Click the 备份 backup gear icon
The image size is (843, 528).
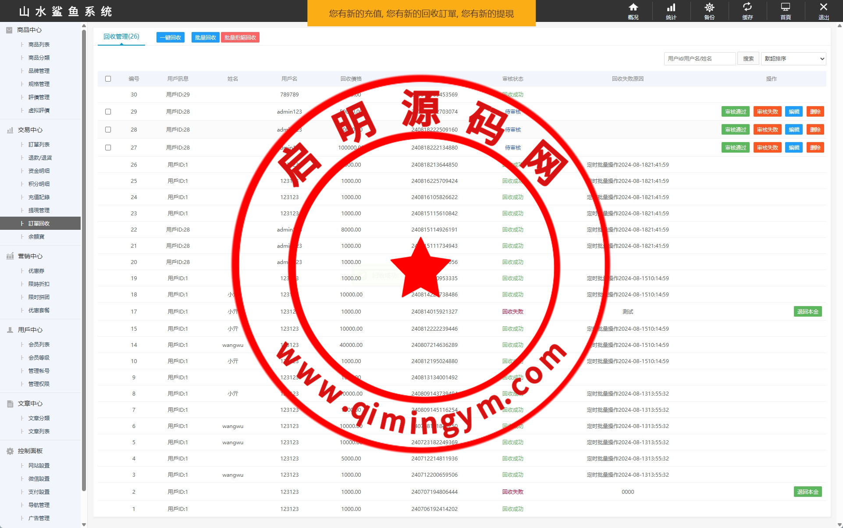point(709,8)
